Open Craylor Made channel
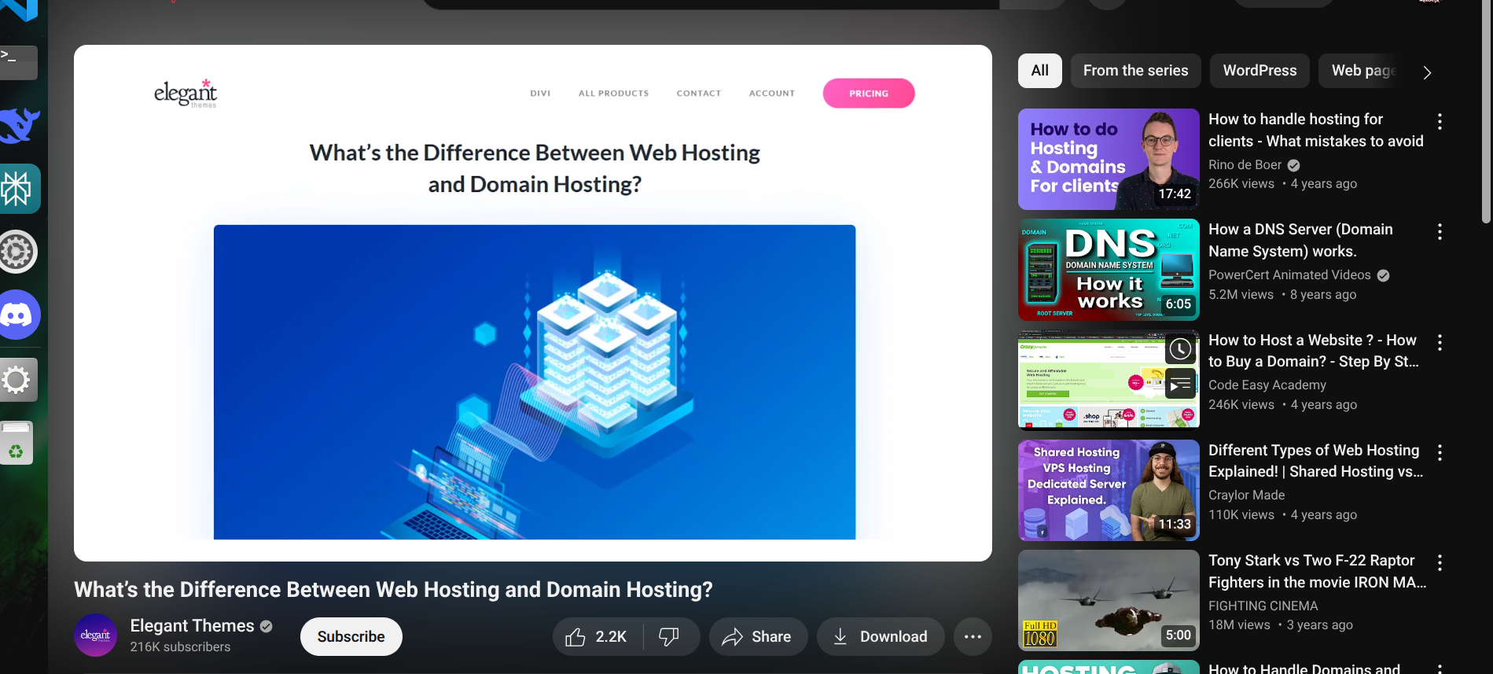Viewport: 1493px width, 674px height. 1247,495
